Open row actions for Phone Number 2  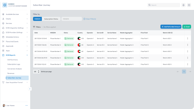tap(188, 45)
